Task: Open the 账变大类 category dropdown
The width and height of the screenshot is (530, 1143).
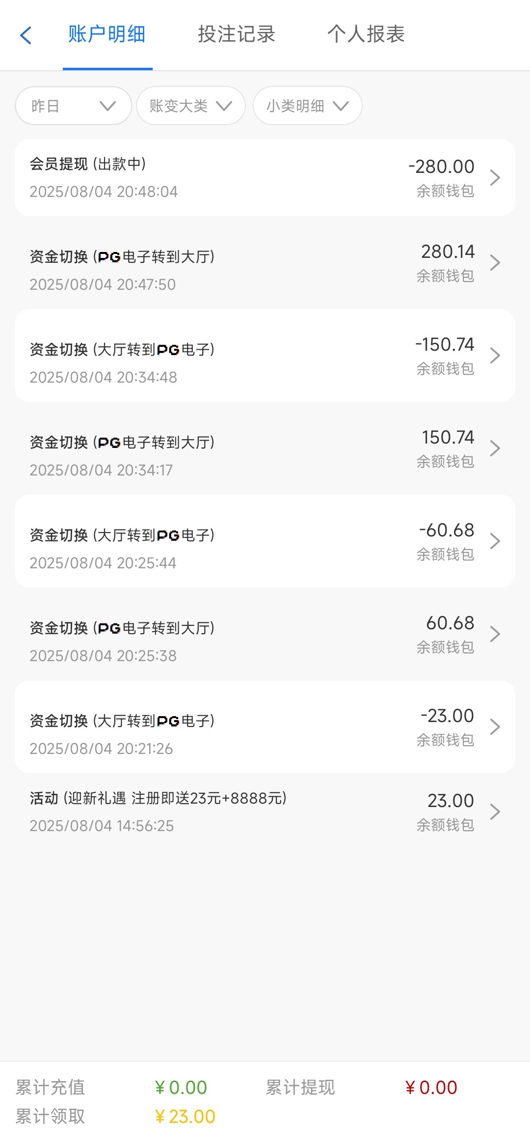Action: click(x=190, y=106)
